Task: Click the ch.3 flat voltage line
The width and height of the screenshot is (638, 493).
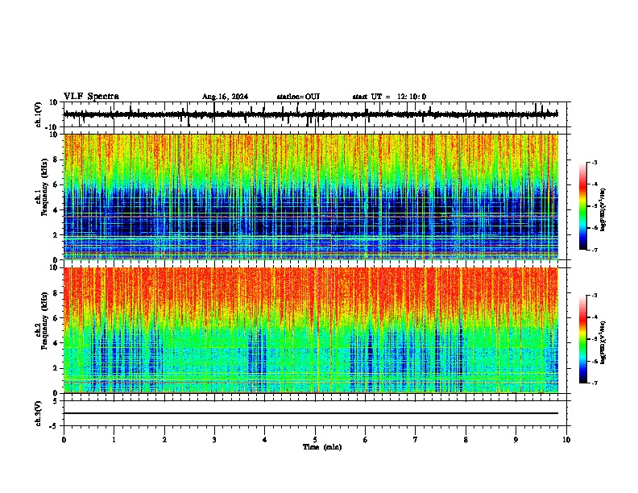Action: click(311, 413)
